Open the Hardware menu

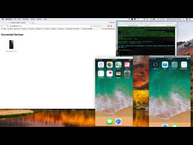[x=25, y=19]
